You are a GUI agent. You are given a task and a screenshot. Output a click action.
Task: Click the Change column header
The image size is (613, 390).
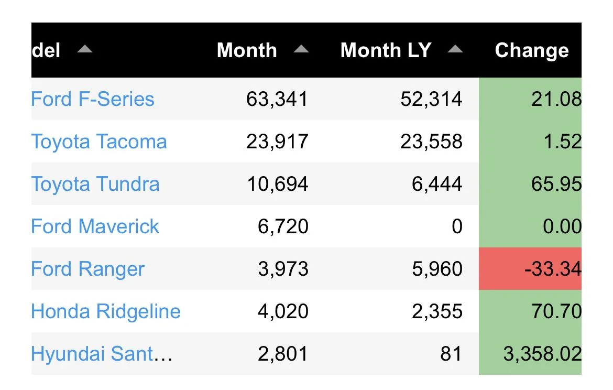(x=532, y=50)
